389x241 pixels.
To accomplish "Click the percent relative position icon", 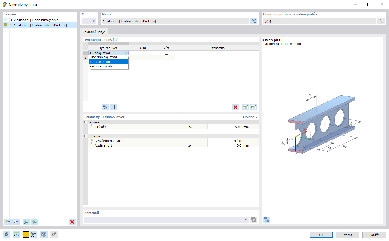I will [105, 107].
